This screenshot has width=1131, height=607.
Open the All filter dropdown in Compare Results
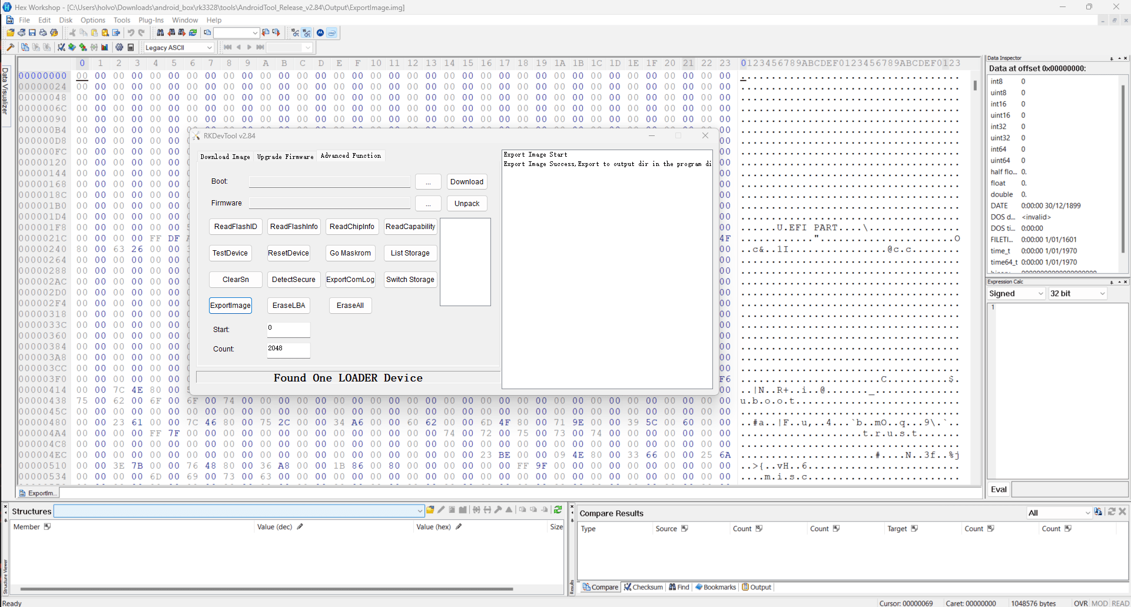1059,513
